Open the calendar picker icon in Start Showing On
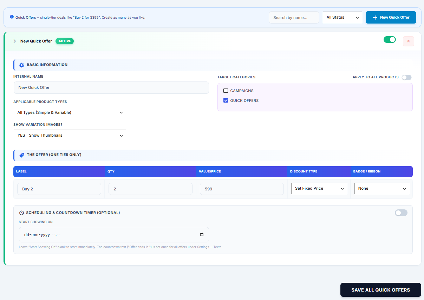Viewport: 424px width, 300px height. (202, 235)
